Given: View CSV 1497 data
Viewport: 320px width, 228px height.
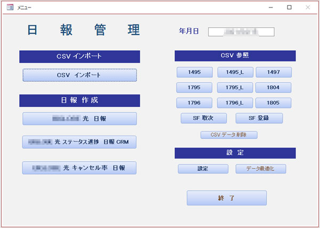Looking at the screenshot, I should pyautogui.click(x=274, y=72).
